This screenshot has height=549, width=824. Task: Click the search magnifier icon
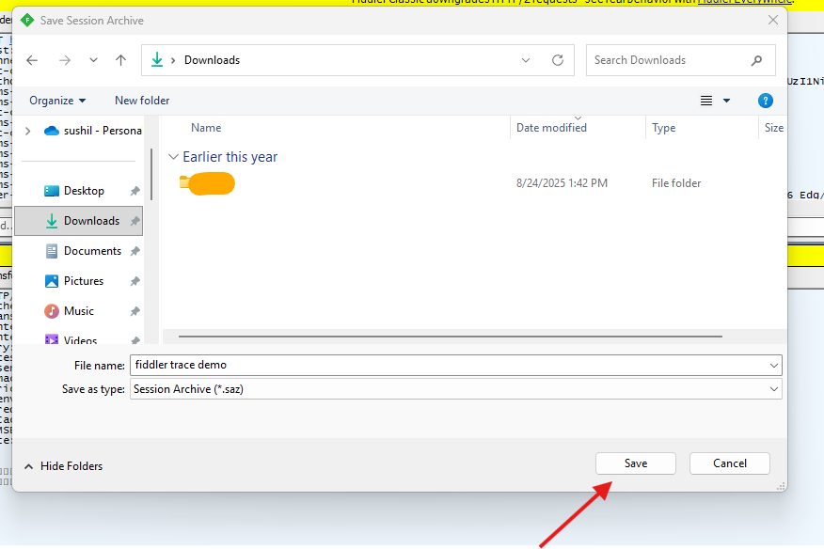click(756, 60)
